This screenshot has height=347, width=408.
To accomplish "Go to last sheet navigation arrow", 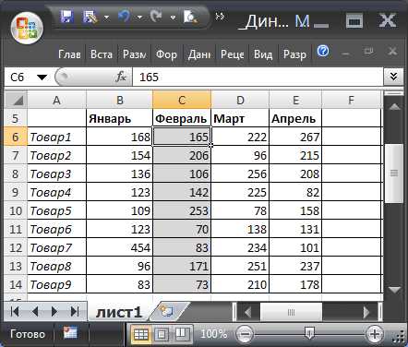I will (x=75, y=312).
